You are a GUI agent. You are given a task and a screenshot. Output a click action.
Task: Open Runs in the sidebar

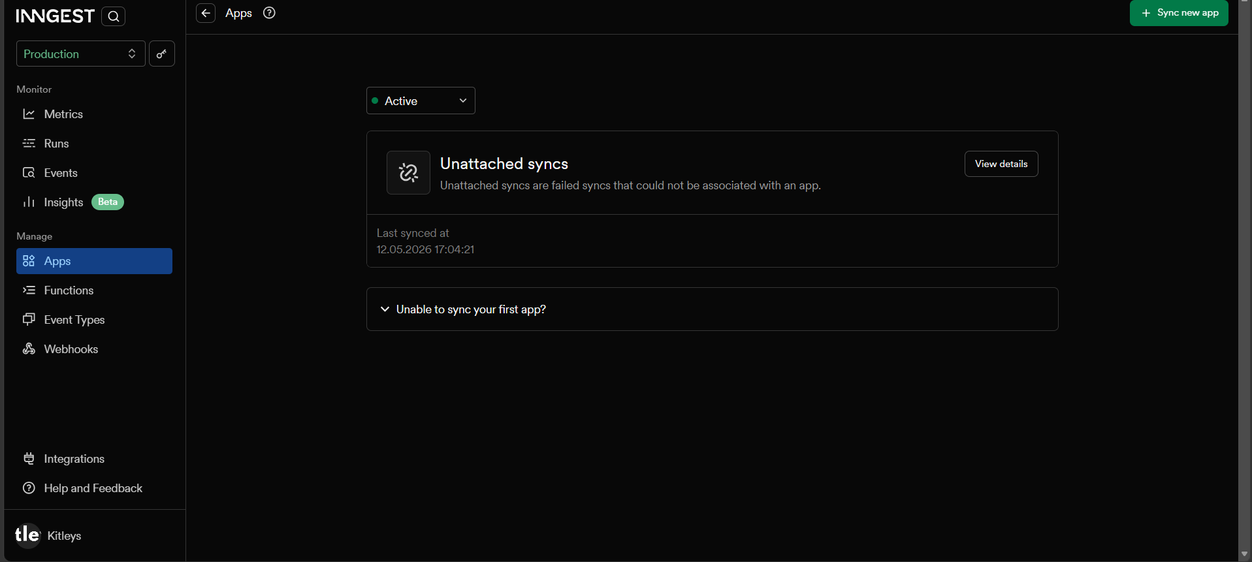click(x=94, y=144)
